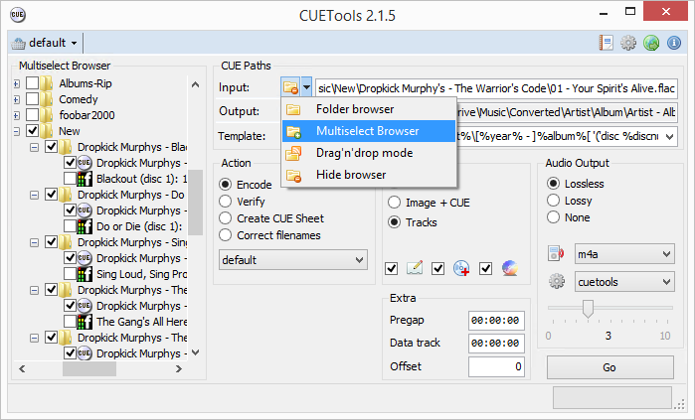Check the Blackout (disc 1) checkbox
The width and height of the screenshot is (695, 420).
point(70,179)
